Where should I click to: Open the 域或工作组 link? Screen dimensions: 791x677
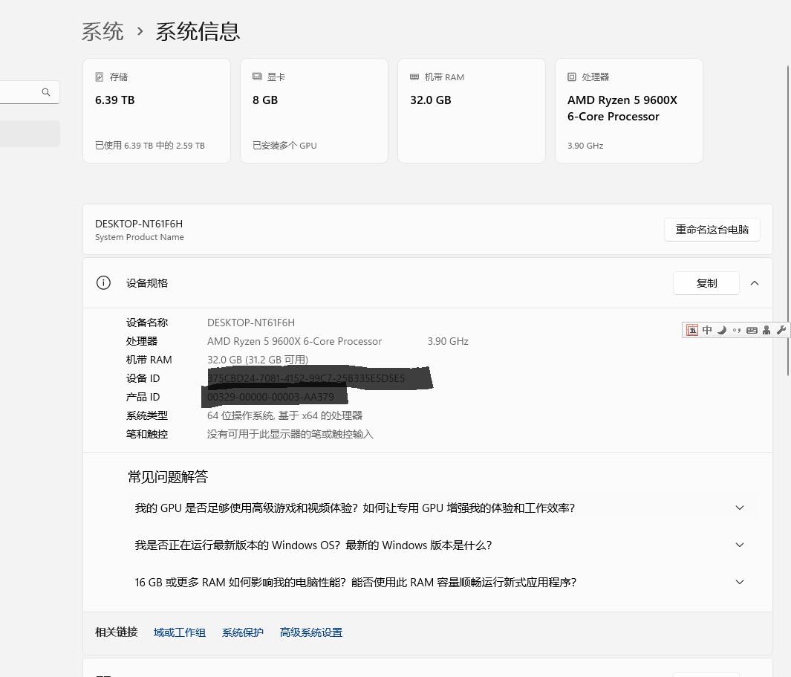(180, 632)
